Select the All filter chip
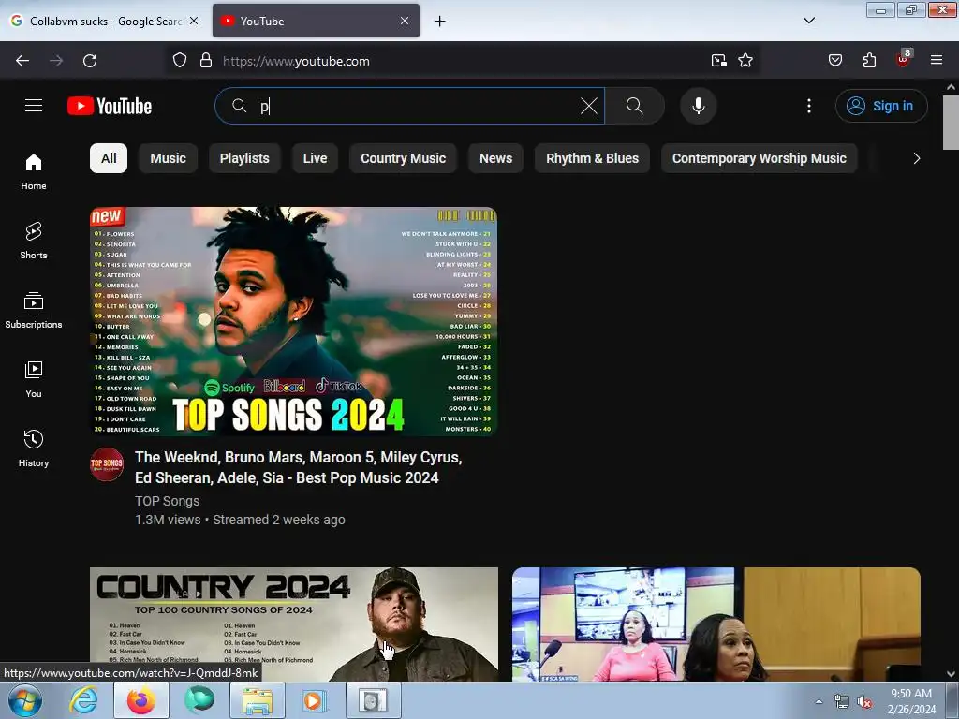The image size is (959, 719). [x=109, y=158]
